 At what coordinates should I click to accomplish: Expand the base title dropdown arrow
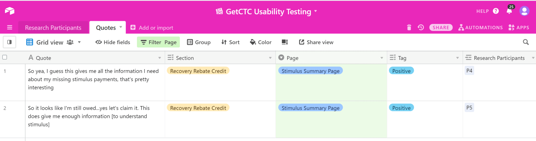(x=315, y=11)
